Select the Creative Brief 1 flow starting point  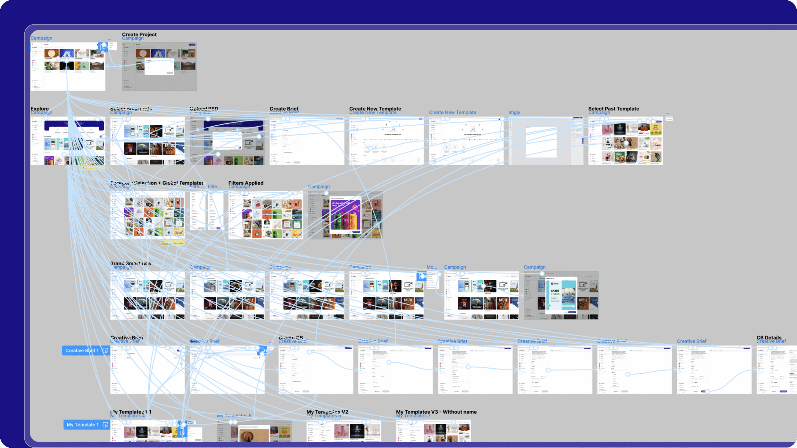coord(82,351)
